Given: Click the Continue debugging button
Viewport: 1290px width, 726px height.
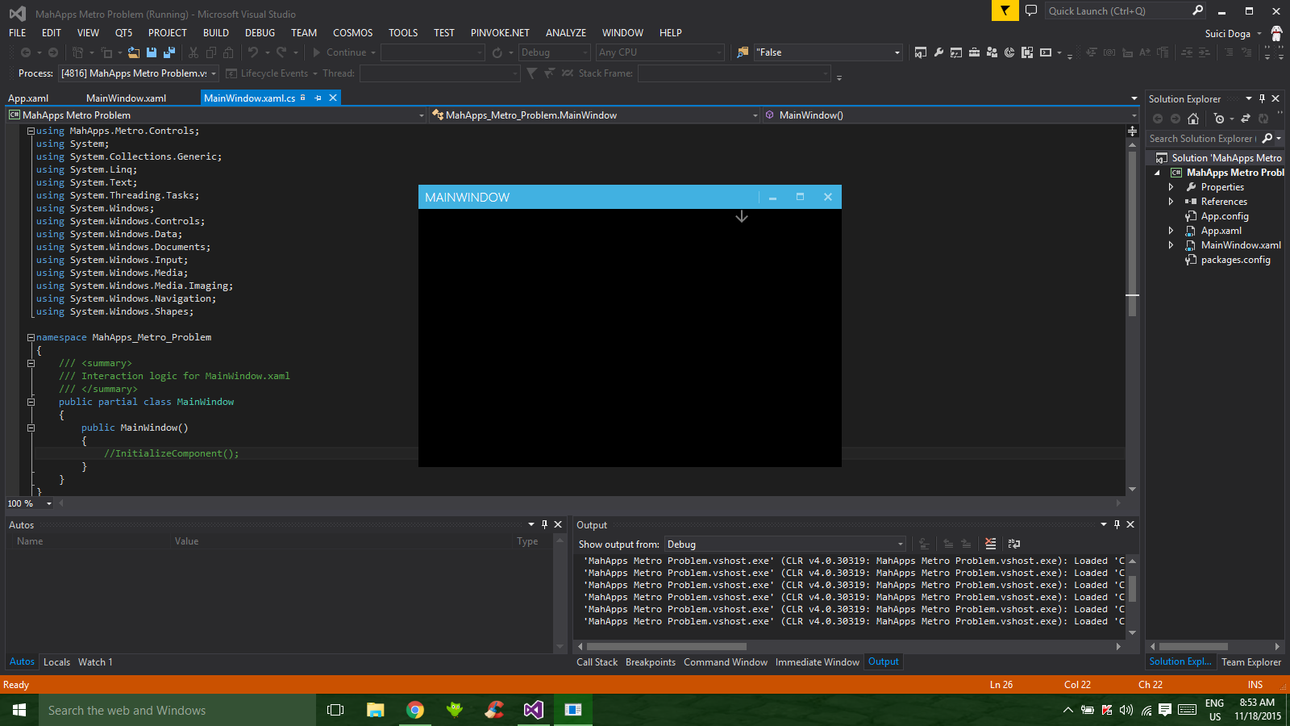Looking at the screenshot, I should (x=339, y=52).
